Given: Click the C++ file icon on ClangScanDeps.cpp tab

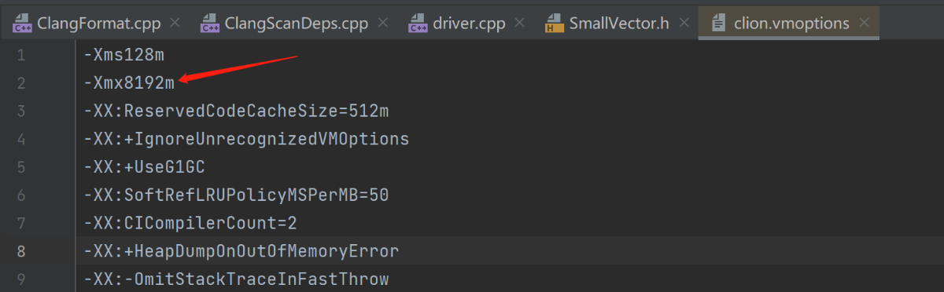Looking at the screenshot, I should point(209,24).
